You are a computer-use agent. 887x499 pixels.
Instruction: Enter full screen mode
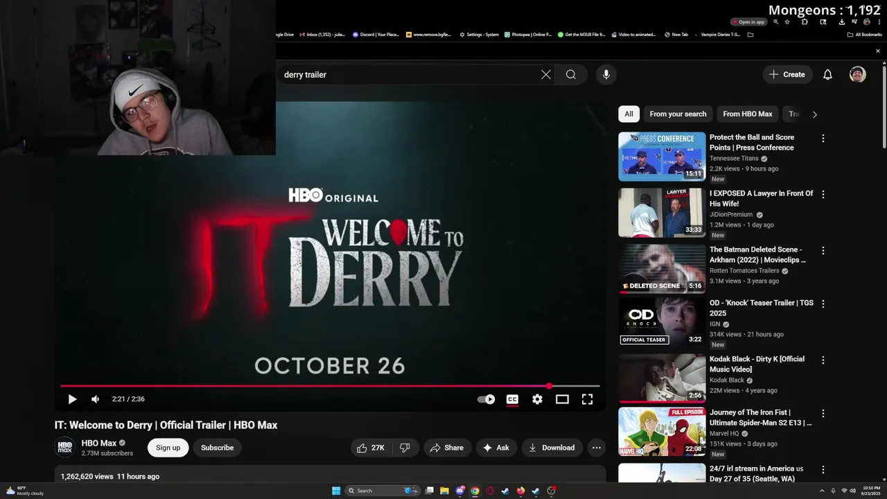pos(587,399)
